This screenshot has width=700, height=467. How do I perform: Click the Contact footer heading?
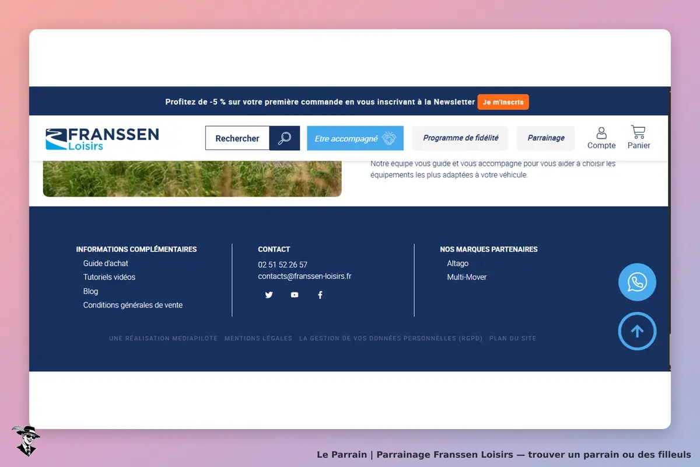tap(274, 249)
